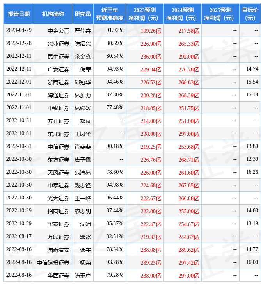Click analyst name 严佳卉
Screen dimensions: 261x285
83,30
